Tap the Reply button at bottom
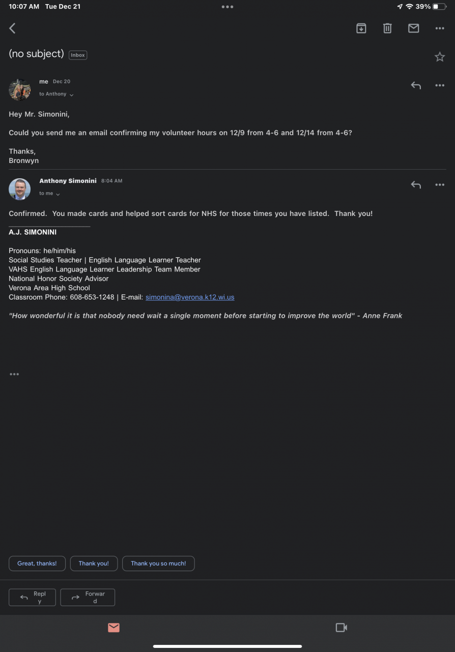Image resolution: width=455 pixels, height=652 pixels. point(33,597)
